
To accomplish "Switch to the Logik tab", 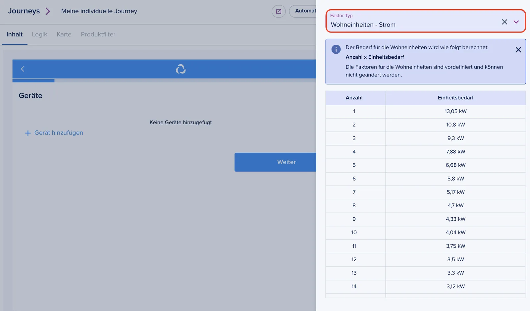I will click(39, 34).
